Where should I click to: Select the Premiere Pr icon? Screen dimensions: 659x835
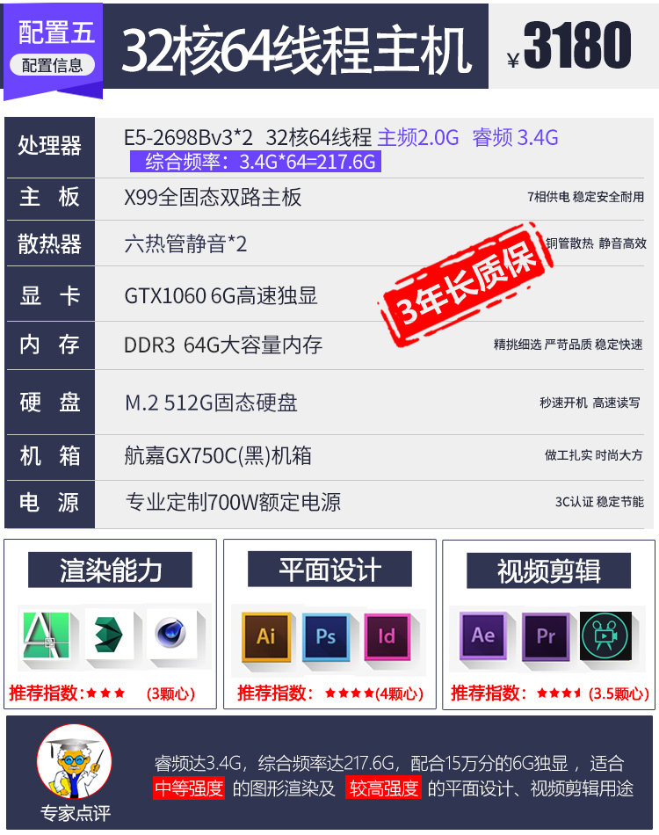(x=546, y=635)
